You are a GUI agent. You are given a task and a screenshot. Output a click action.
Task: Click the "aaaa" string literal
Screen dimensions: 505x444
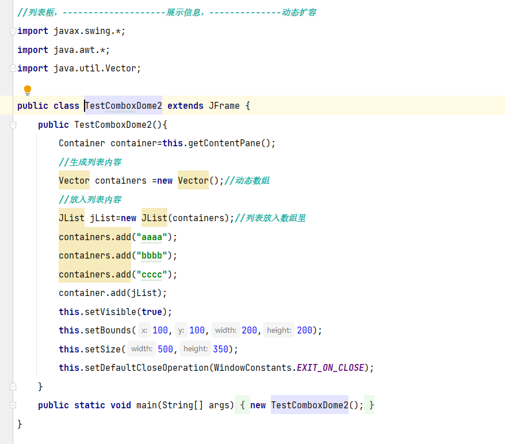click(x=152, y=237)
